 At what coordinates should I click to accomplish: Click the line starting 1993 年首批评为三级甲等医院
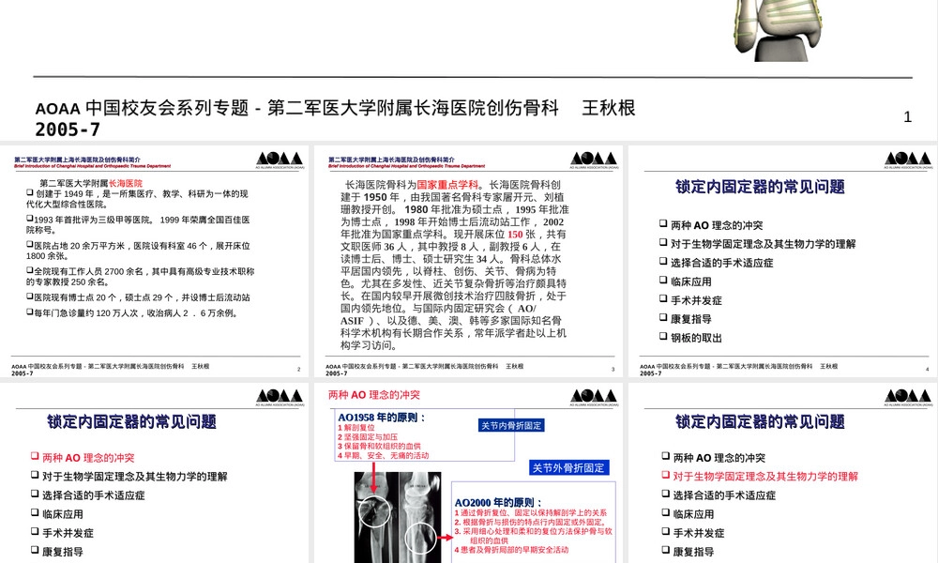click(x=138, y=224)
